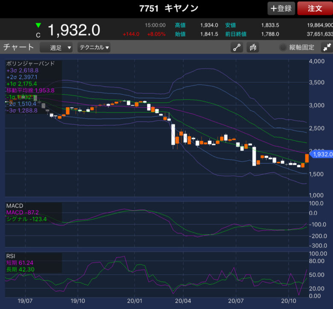Tap the シグナル -123.4 legend value

coord(26,219)
